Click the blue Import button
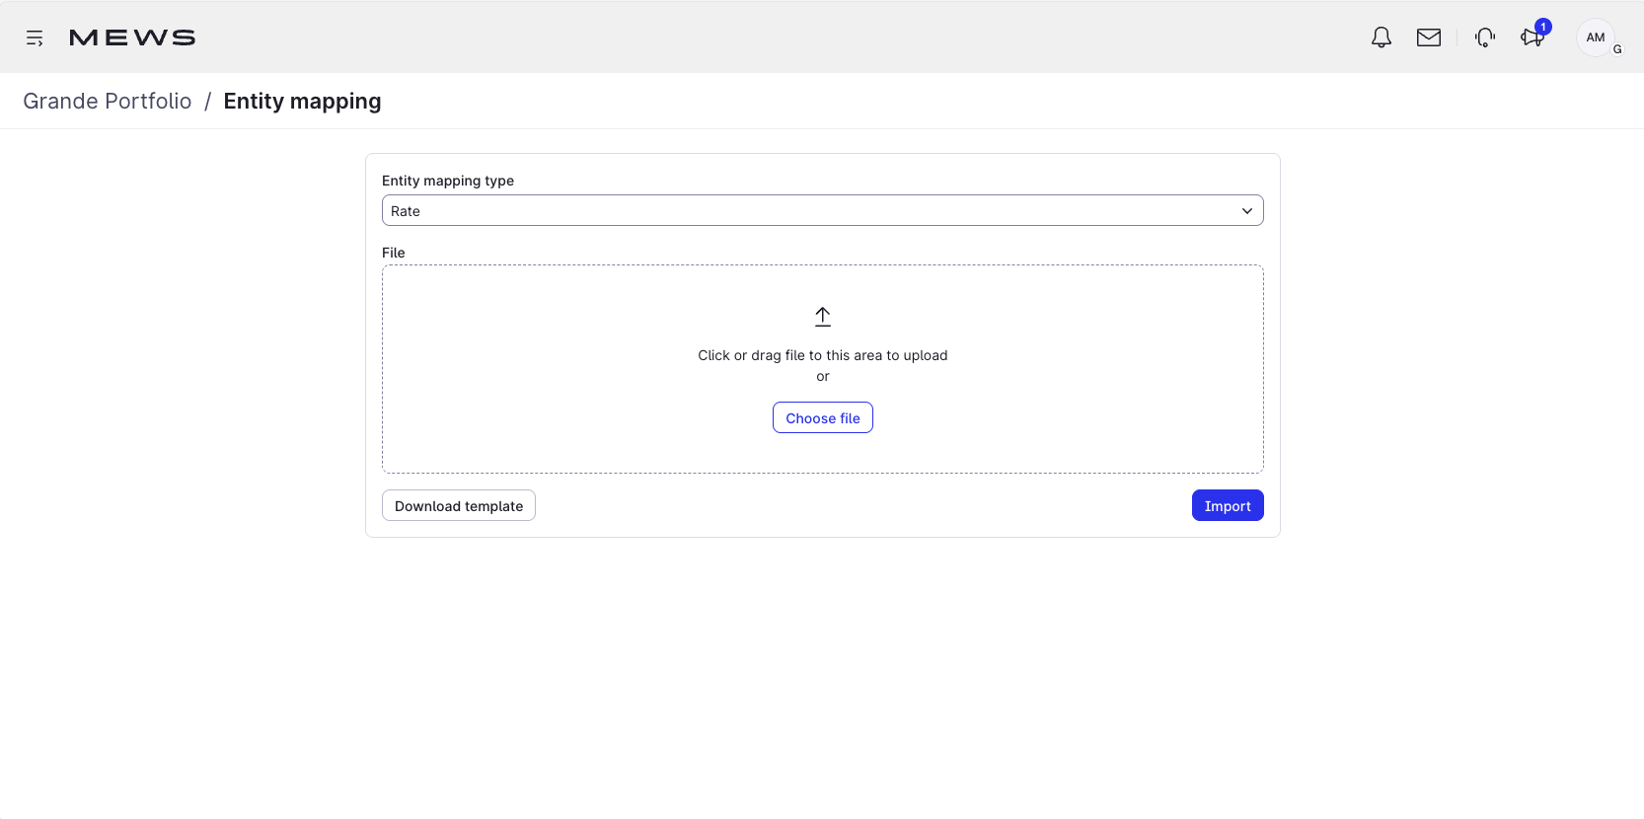This screenshot has width=1644, height=819. tap(1227, 506)
